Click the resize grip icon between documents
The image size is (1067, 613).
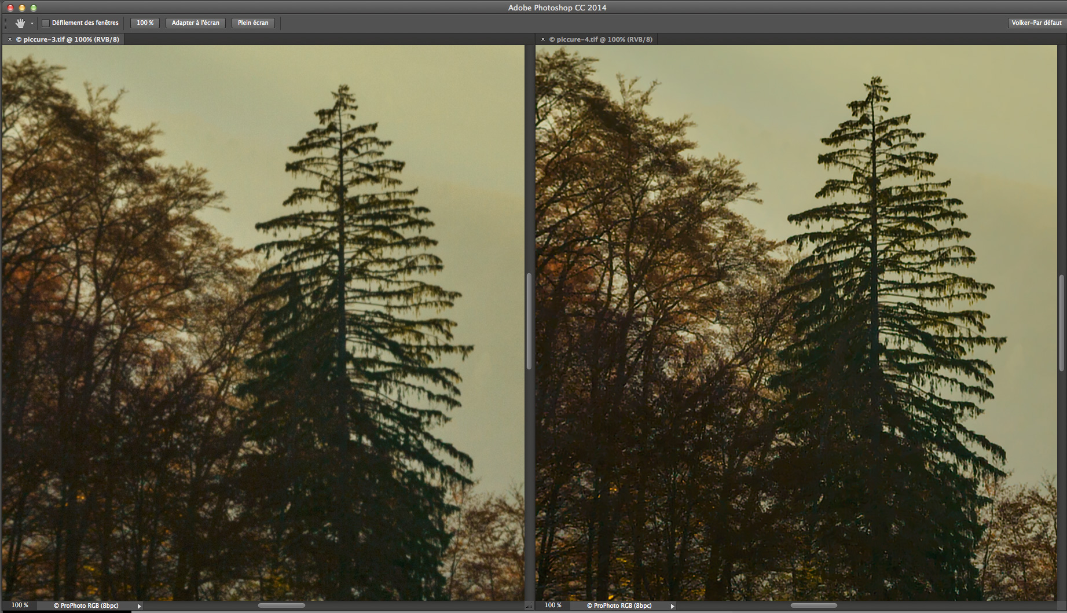[529, 606]
